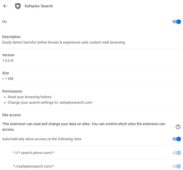The width and height of the screenshot is (183, 170).
Task: Click the Site access heading
Action: (x=11, y=115)
